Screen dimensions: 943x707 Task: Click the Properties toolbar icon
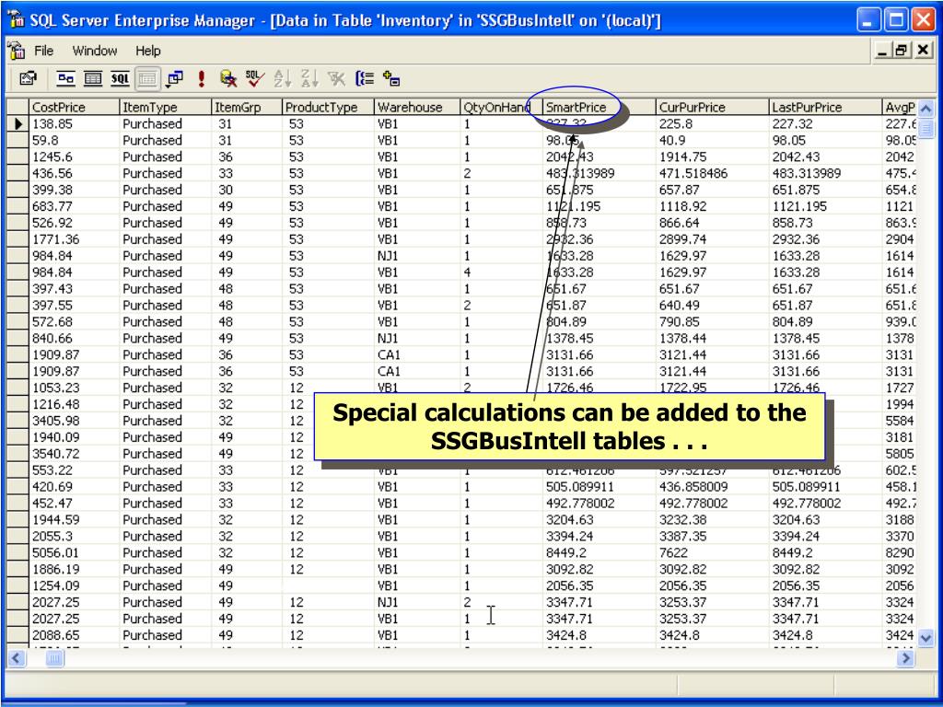[x=29, y=79]
